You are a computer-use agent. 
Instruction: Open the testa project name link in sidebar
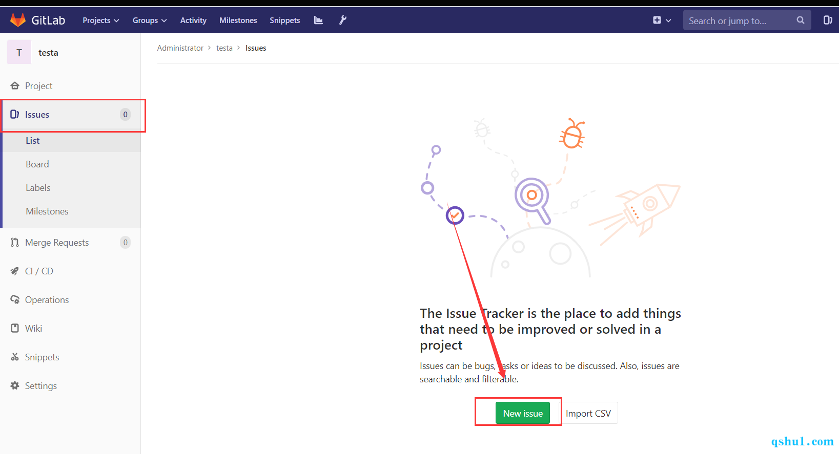[48, 53]
